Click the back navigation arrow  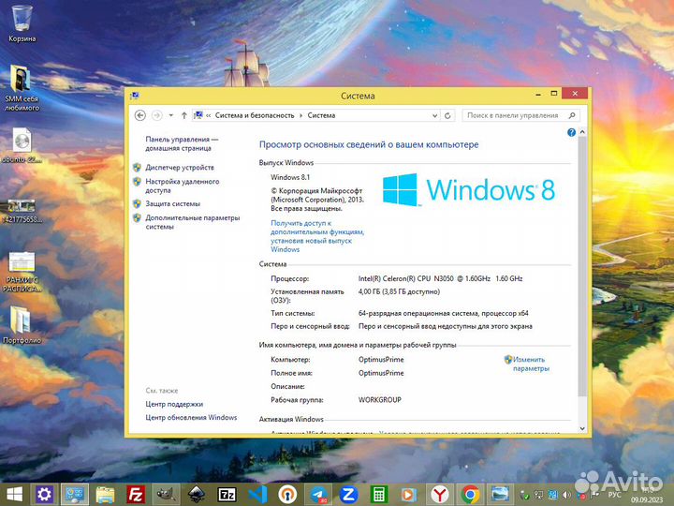pos(140,115)
